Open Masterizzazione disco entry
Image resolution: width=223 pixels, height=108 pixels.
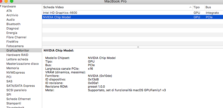coord(22,64)
